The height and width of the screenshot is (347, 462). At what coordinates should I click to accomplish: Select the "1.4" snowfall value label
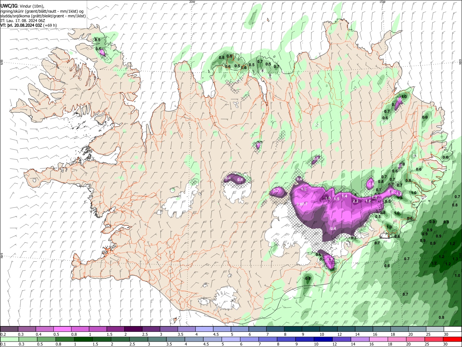[344, 196]
